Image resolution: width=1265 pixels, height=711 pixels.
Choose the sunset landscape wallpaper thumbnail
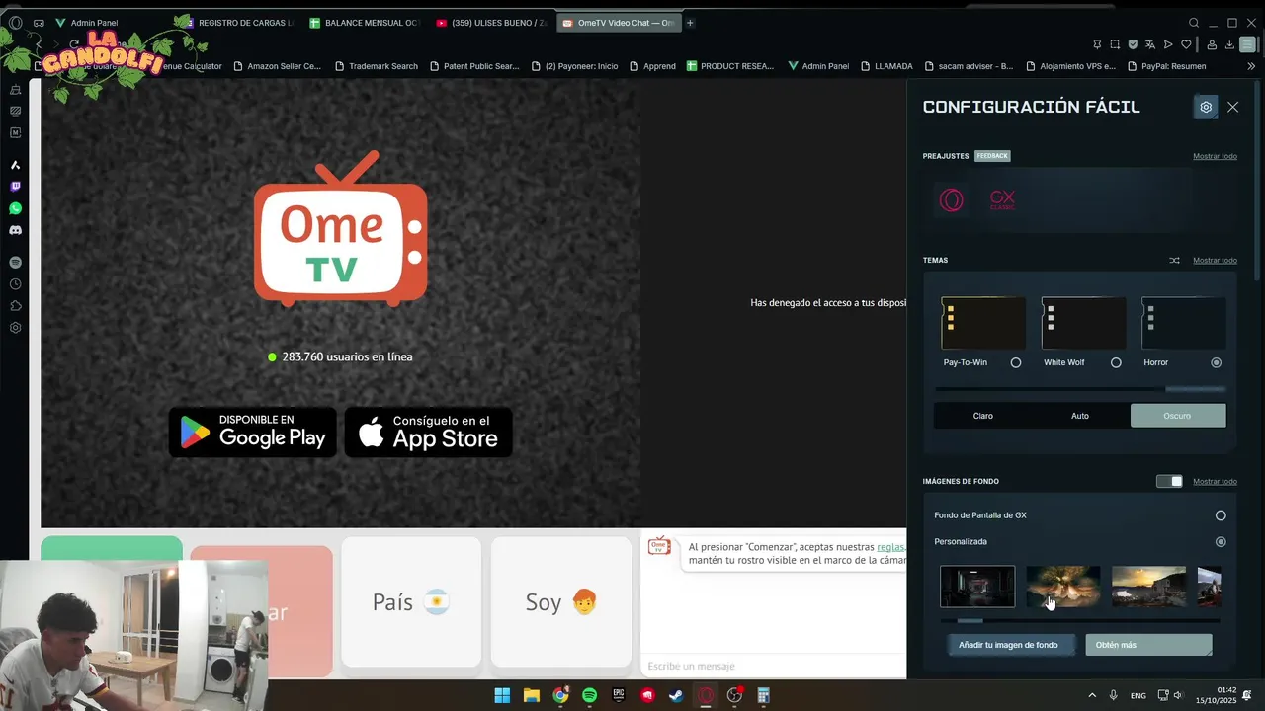pyautogui.click(x=1148, y=587)
